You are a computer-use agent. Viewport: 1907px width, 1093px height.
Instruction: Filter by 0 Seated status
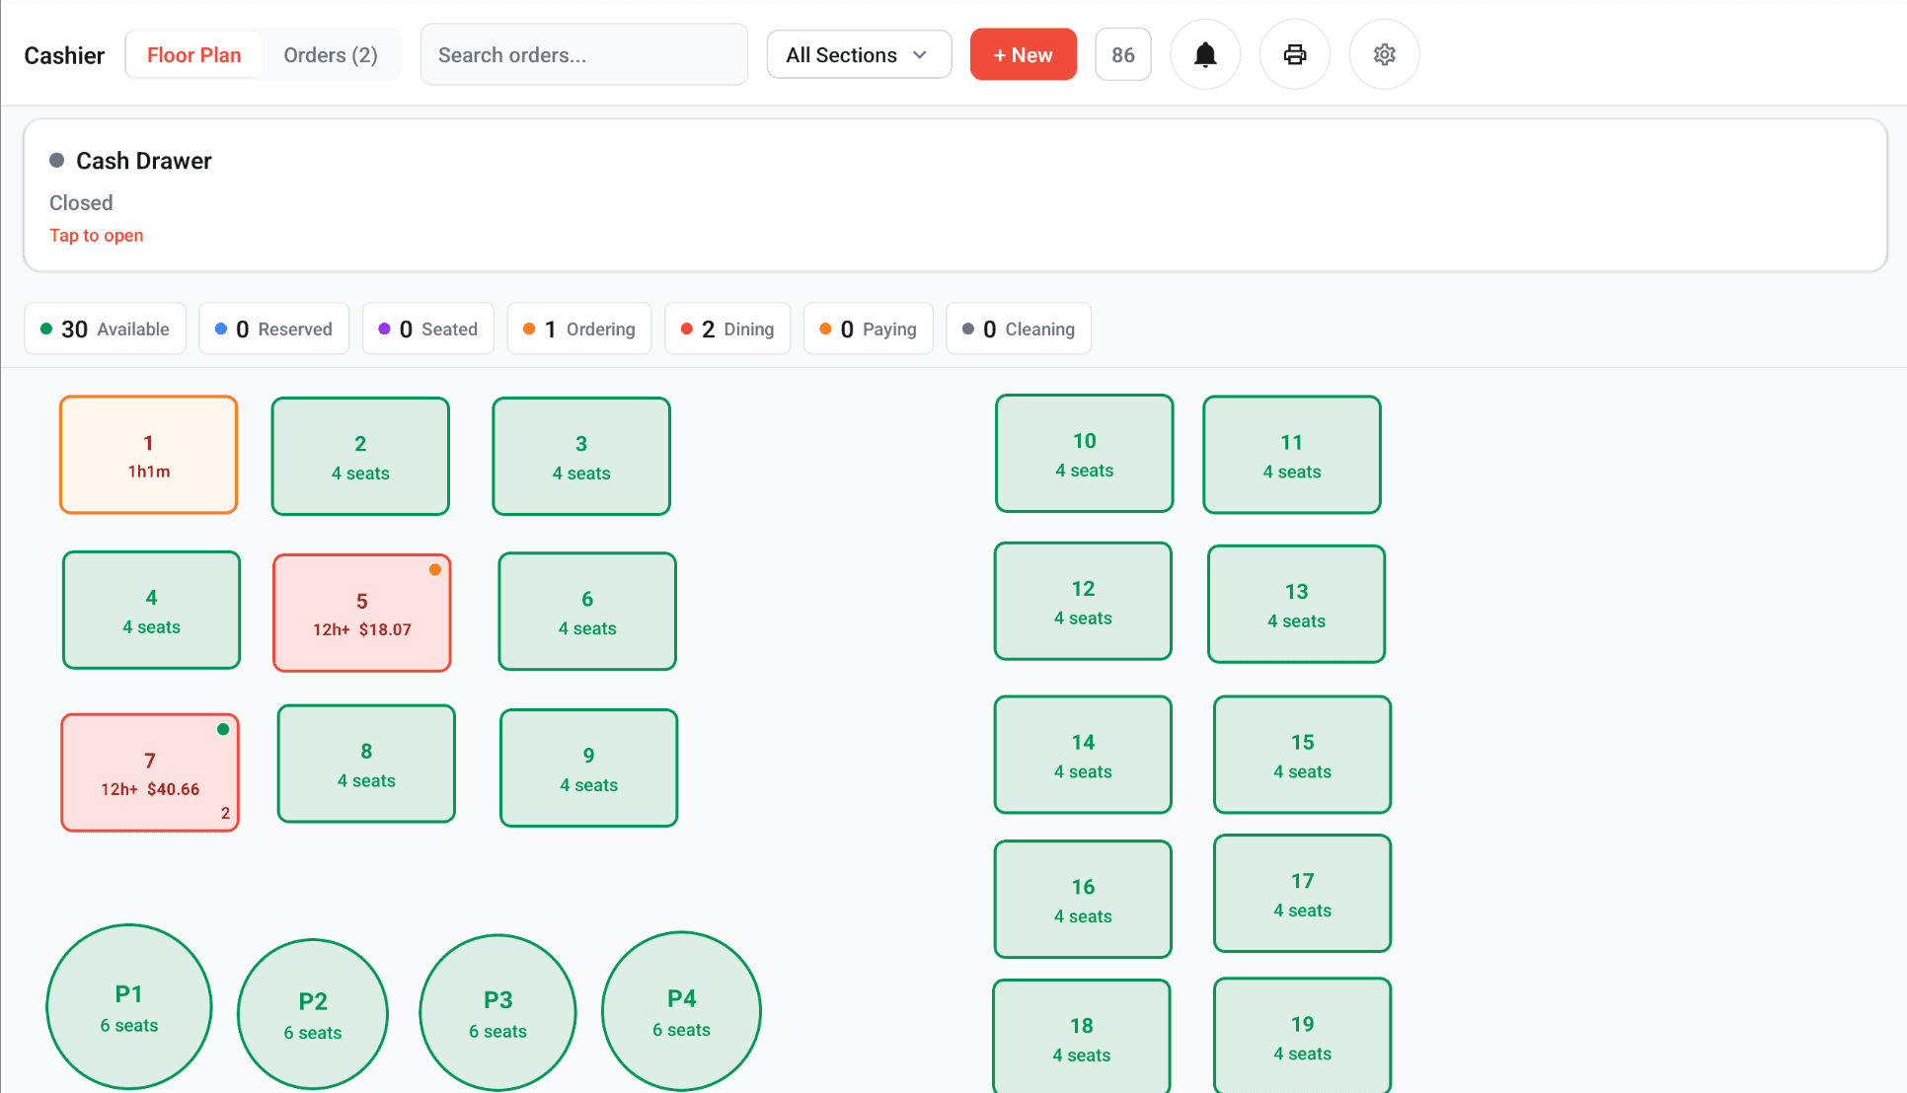pyautogui.click(x=427, y=328)
